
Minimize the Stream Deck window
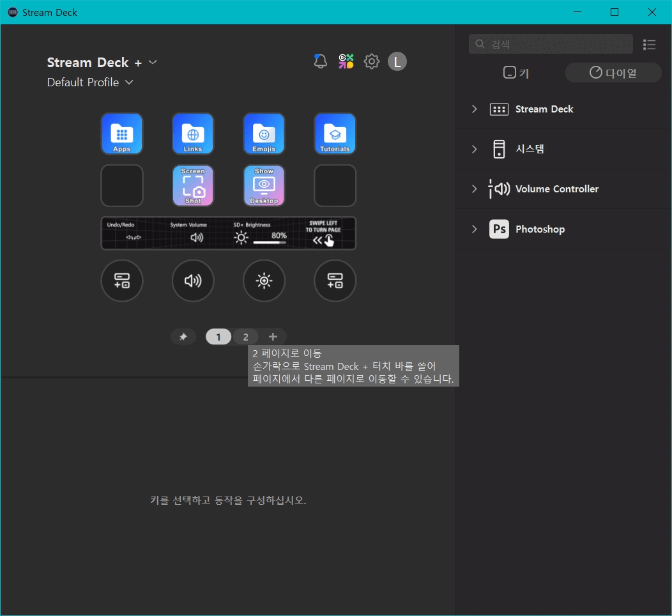click(x=577, y=12)
